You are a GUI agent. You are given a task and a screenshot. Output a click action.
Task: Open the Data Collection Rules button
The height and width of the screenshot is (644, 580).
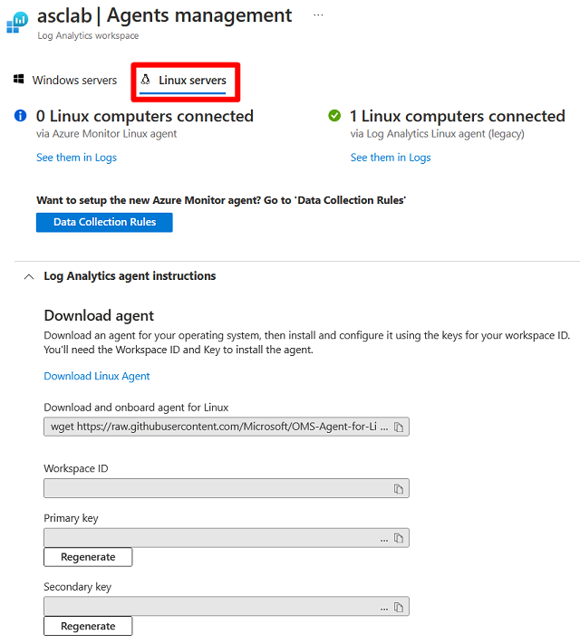tap(104, 222)
